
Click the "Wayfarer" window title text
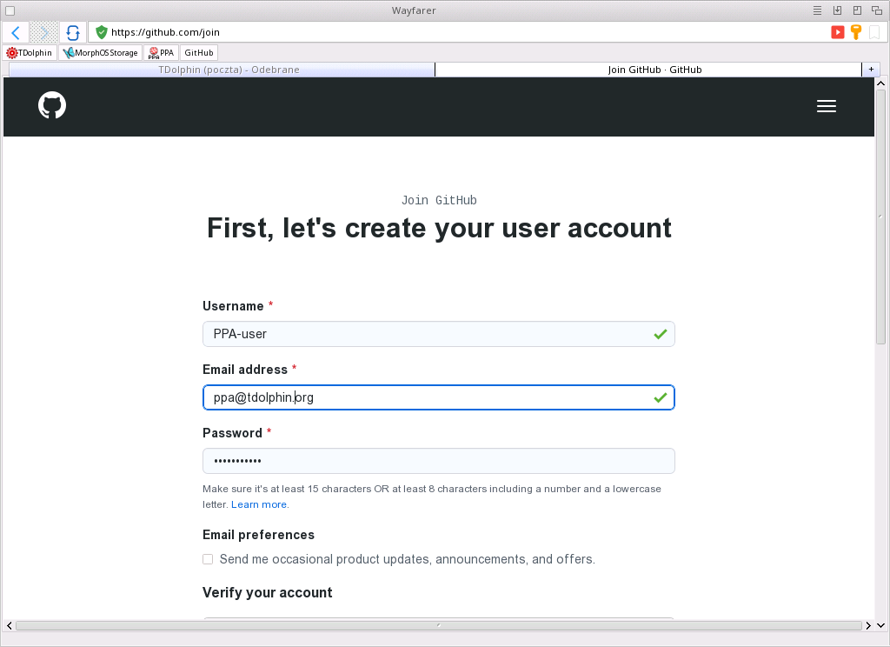tap(414, 10)
